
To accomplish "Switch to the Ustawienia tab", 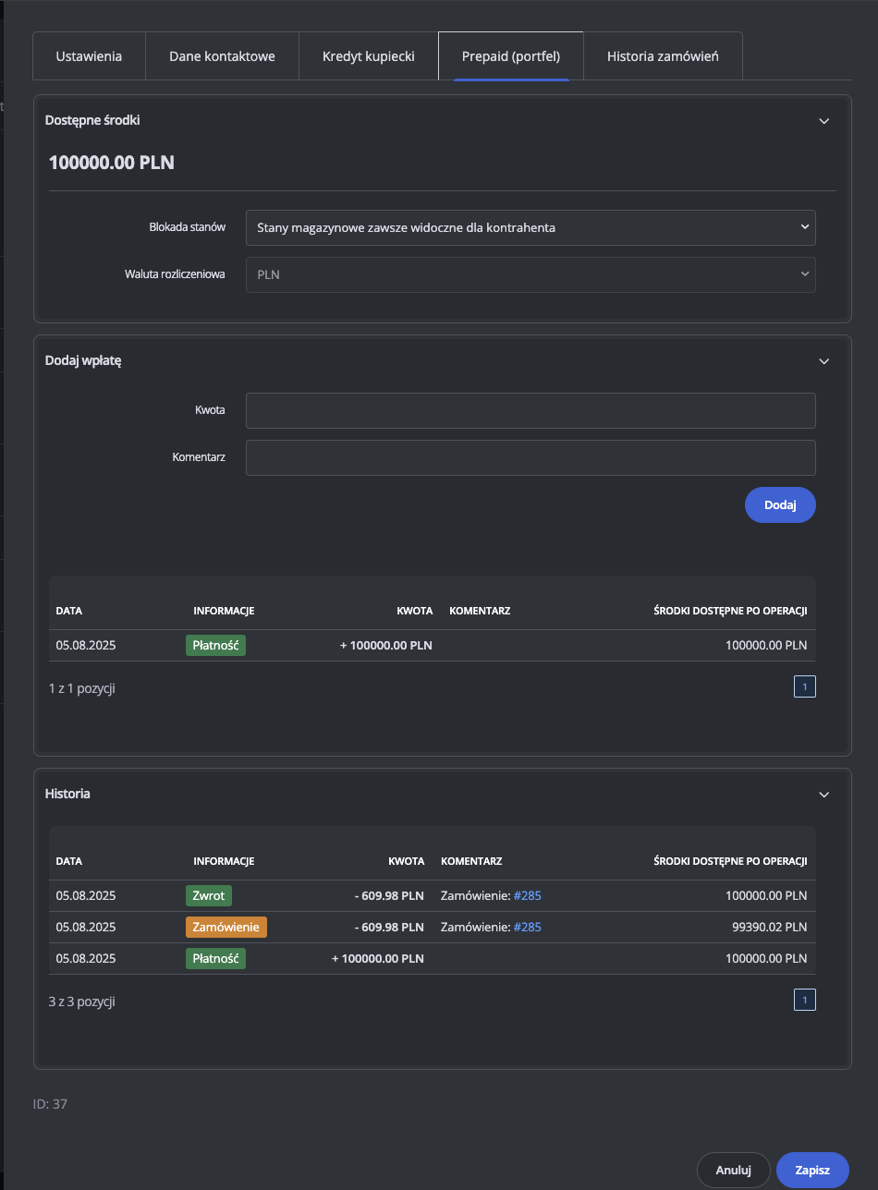I will point(89,56).
